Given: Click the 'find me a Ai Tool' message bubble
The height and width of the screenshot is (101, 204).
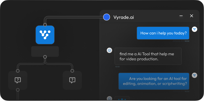Looking at the screenshot, I should tap(148, 56).
